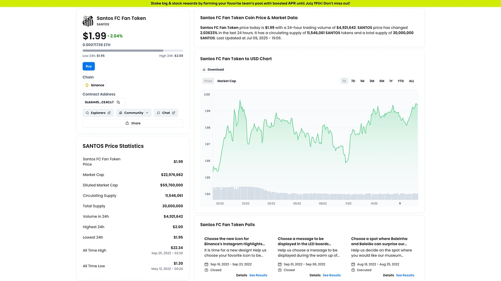Click the Binance chain icon

(x=87, y=85)
